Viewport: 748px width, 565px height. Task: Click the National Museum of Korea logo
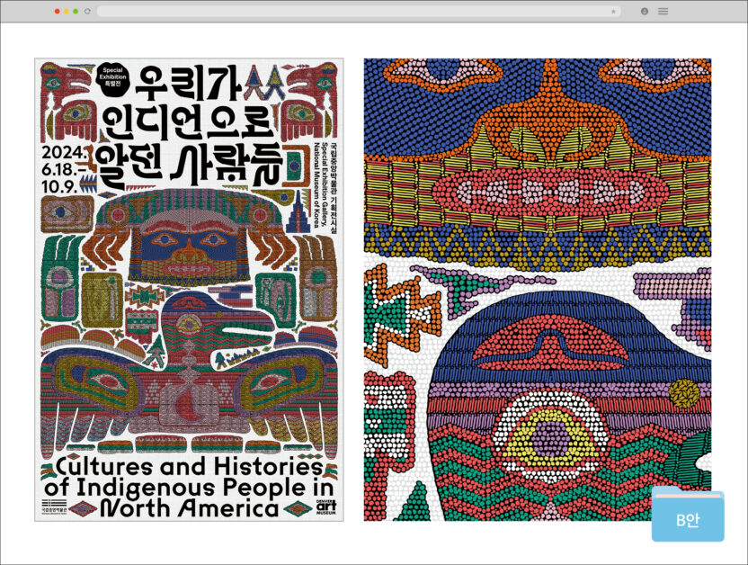click(51, 508)
